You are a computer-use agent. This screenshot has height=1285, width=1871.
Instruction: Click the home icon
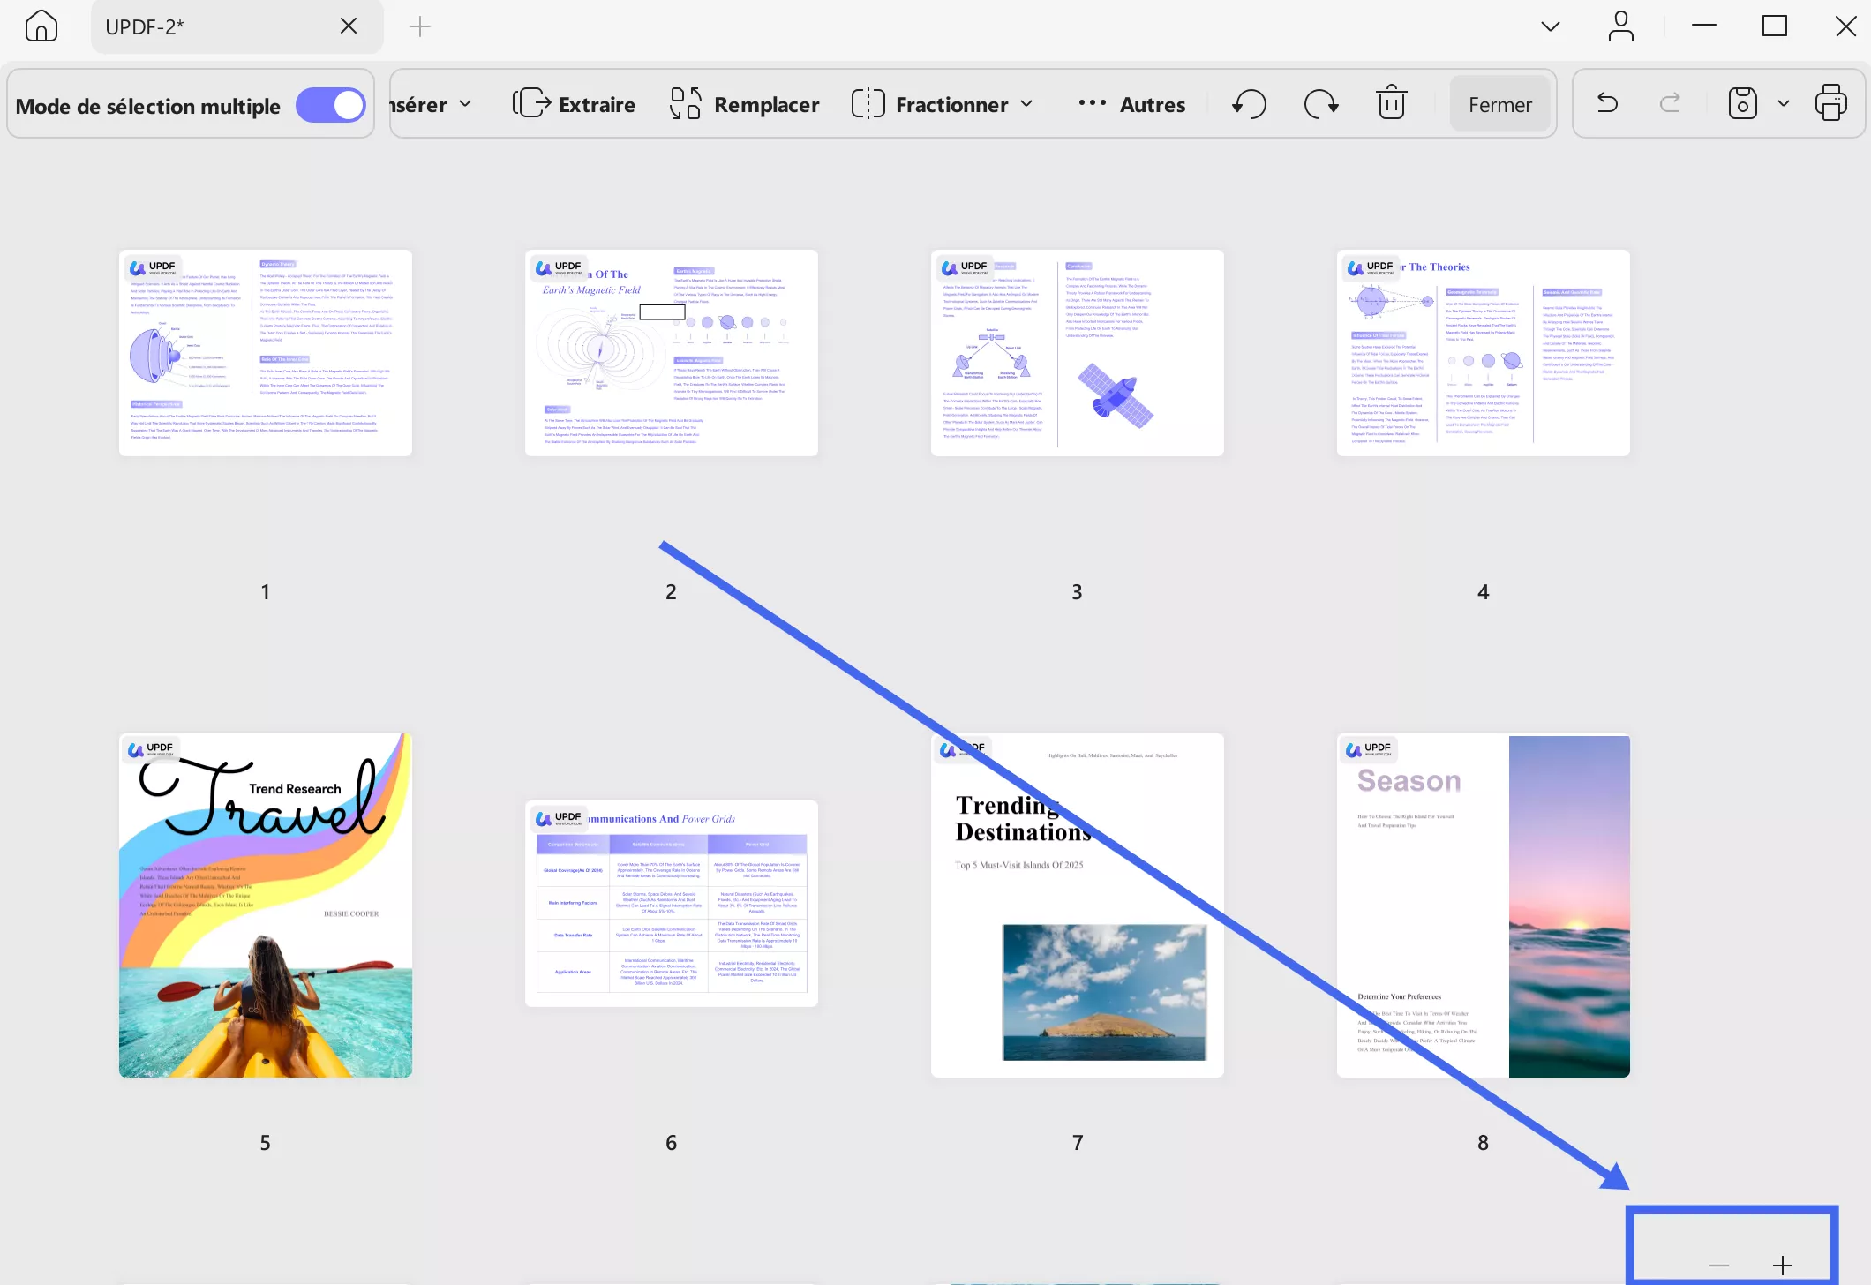tap(41, 26)
